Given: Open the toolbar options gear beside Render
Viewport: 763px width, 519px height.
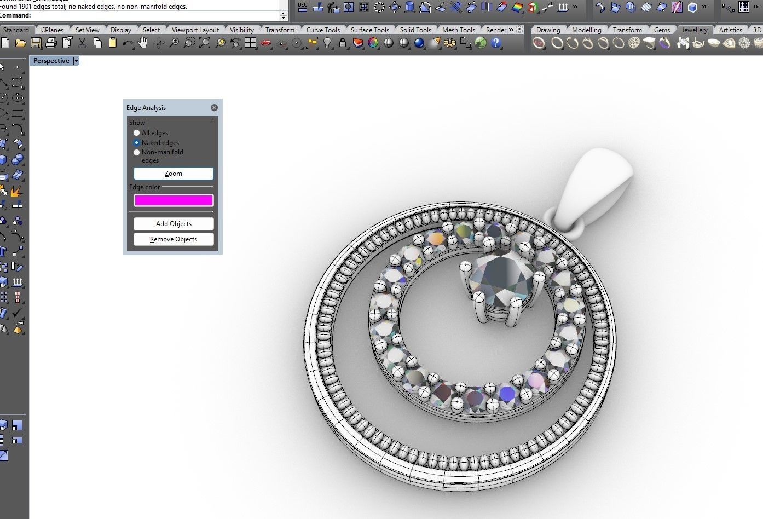Looking at the screenshot, I should click(x=519, y=30).
